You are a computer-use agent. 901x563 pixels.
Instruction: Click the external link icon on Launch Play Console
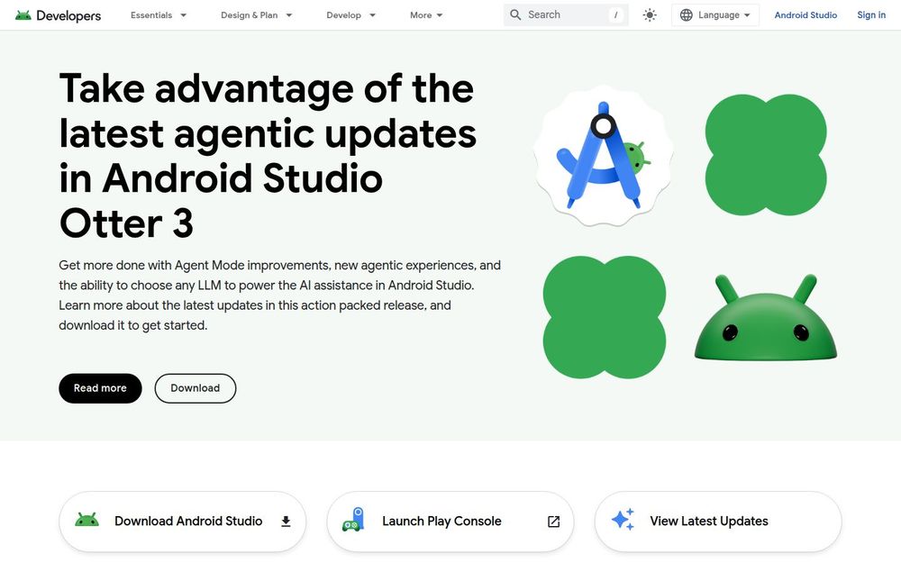553,521
